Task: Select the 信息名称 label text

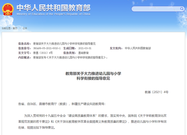Action: pyautogui.click(x=25, y=44)
